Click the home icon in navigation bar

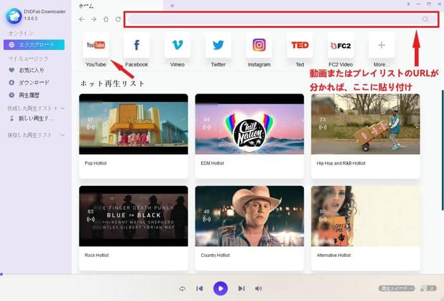(x=106, y=19)
